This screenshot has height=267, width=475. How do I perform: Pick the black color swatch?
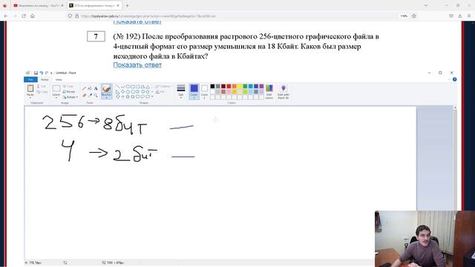pyautogui.click(x=212, y=87)
